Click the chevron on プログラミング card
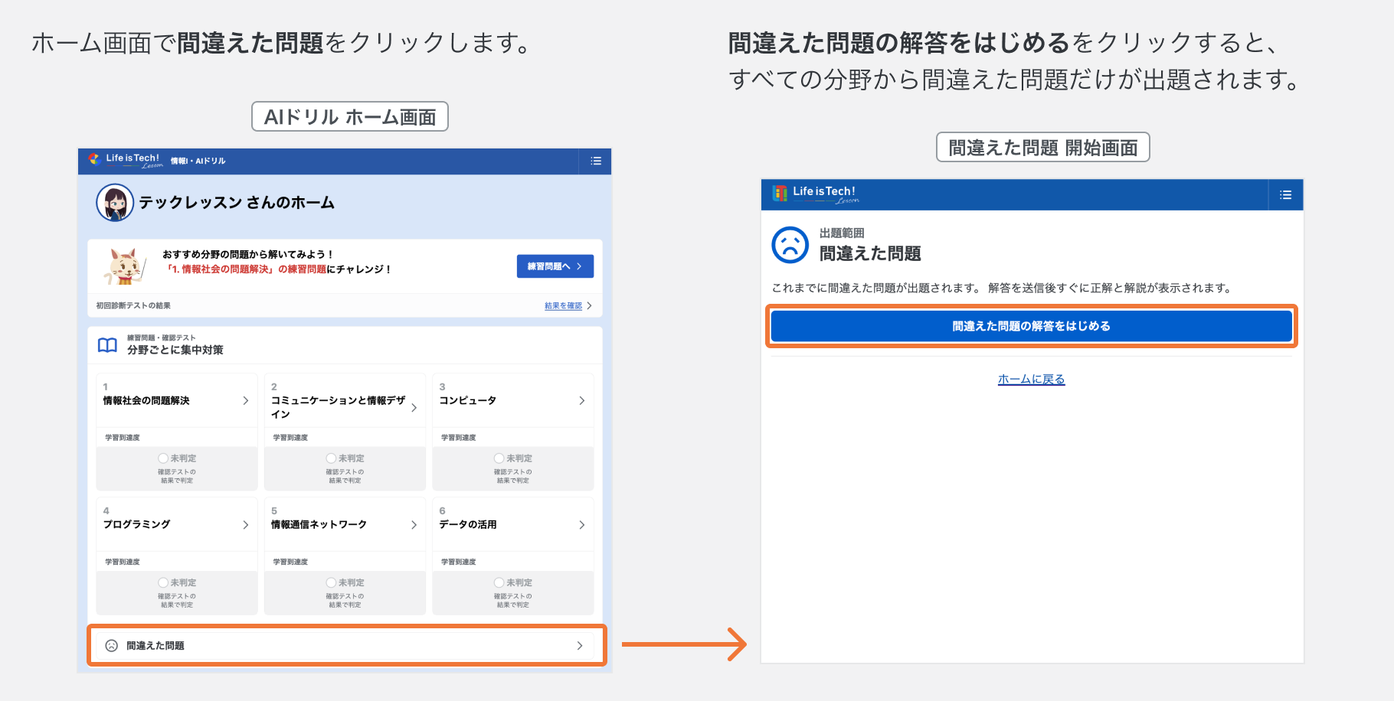The image size is (1394, 701). (x=246, y=525)
